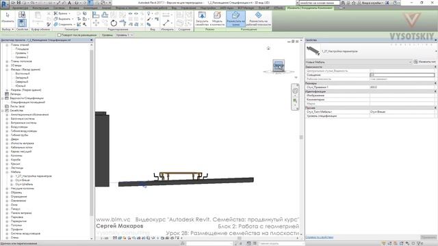Toggle the Properties (Свойства) palette button

(x=22, y=23)
